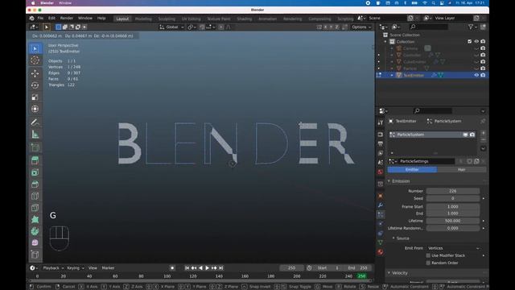Toggle Camera row render icon in outliner
Image resolution: width=515 pixels, height=290 pixels.
click(483, 48)
